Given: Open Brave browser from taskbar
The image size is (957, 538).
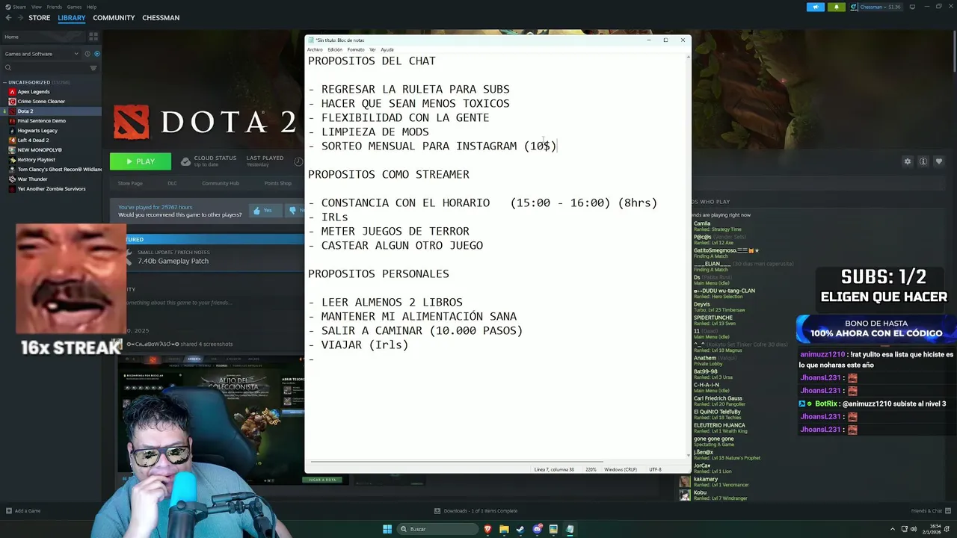Looking at the screenshot, I should [487, 529].
